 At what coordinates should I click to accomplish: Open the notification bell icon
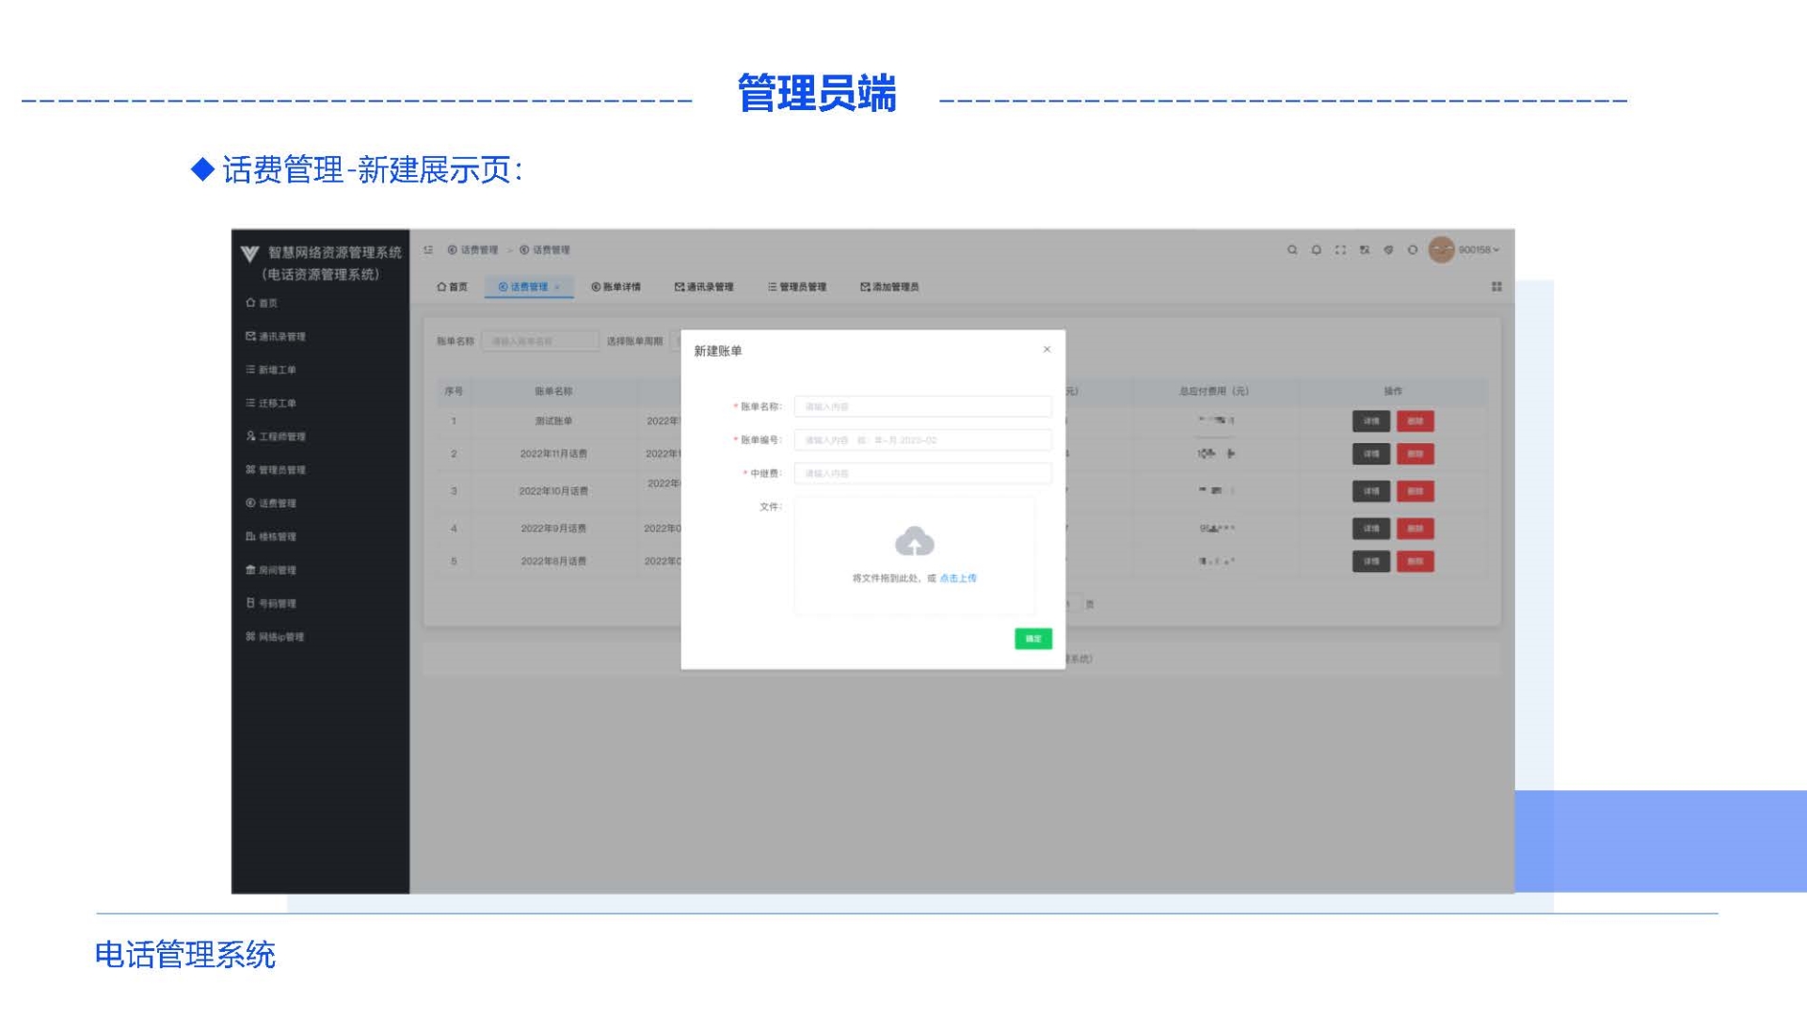point(1316,250)
